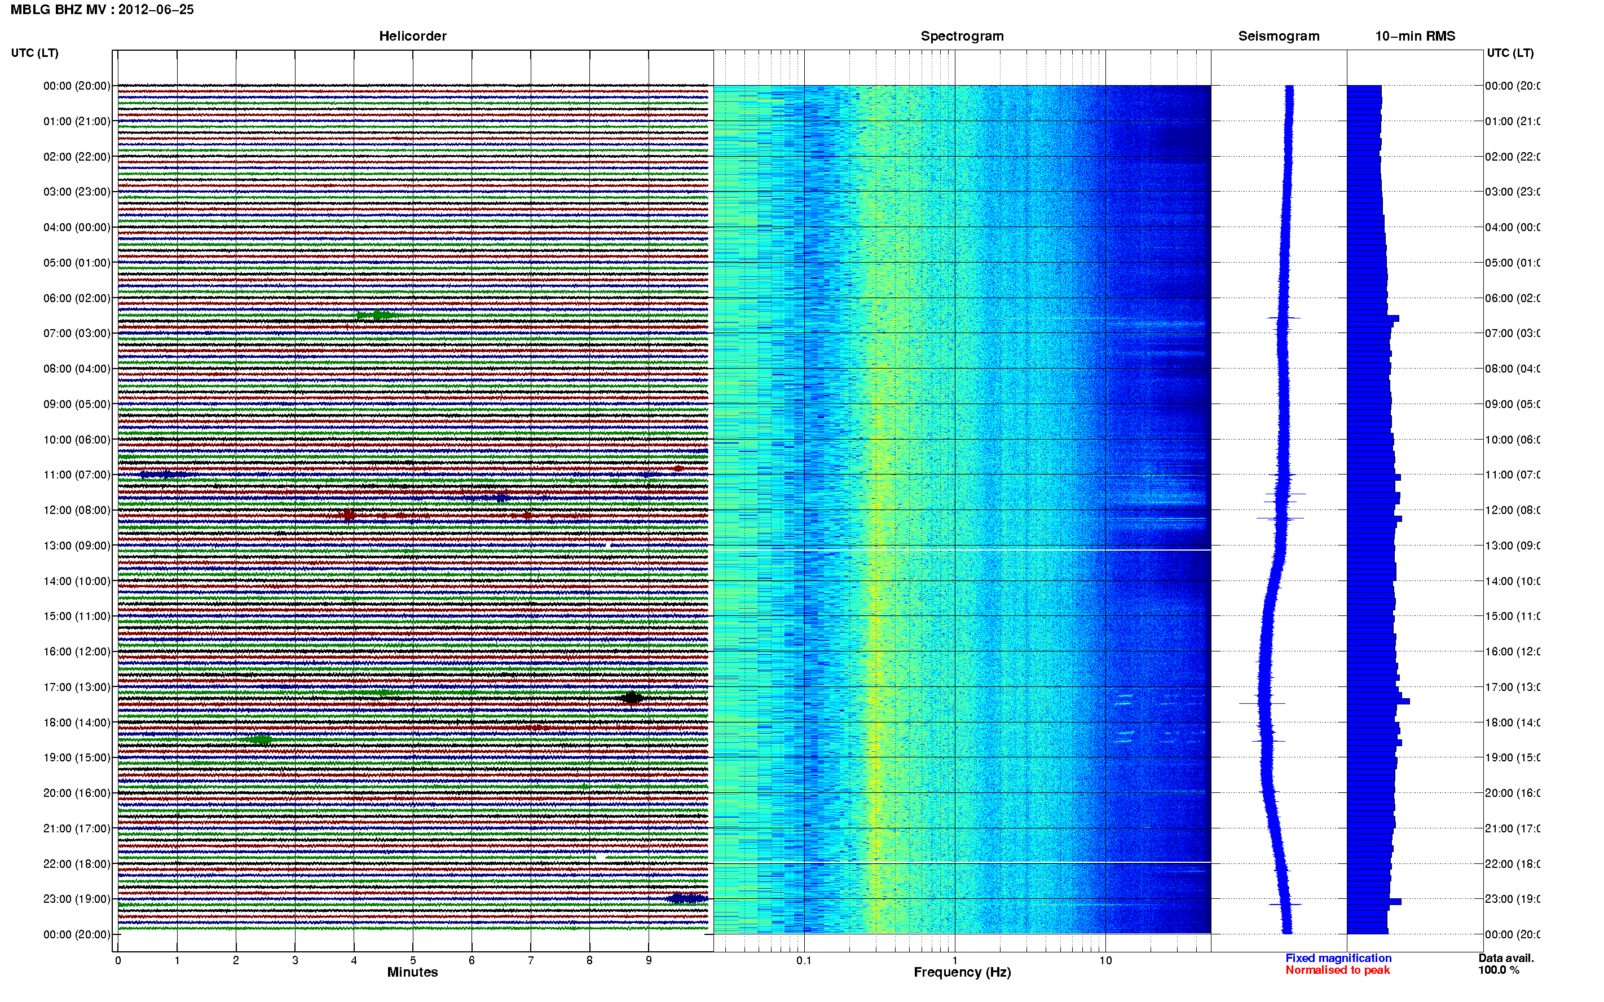Select the left '00:00 (20:00)' top time label
This screenshot has width=1604, height=1002.
(x=77, y=86)
